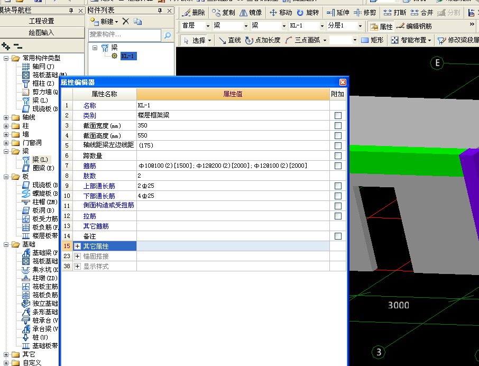Image resolution: width=479 pixels, height=366 pixels.
Task: Select 圈梁 (E) in the navigator tree
Action: [x=39, y=168]
